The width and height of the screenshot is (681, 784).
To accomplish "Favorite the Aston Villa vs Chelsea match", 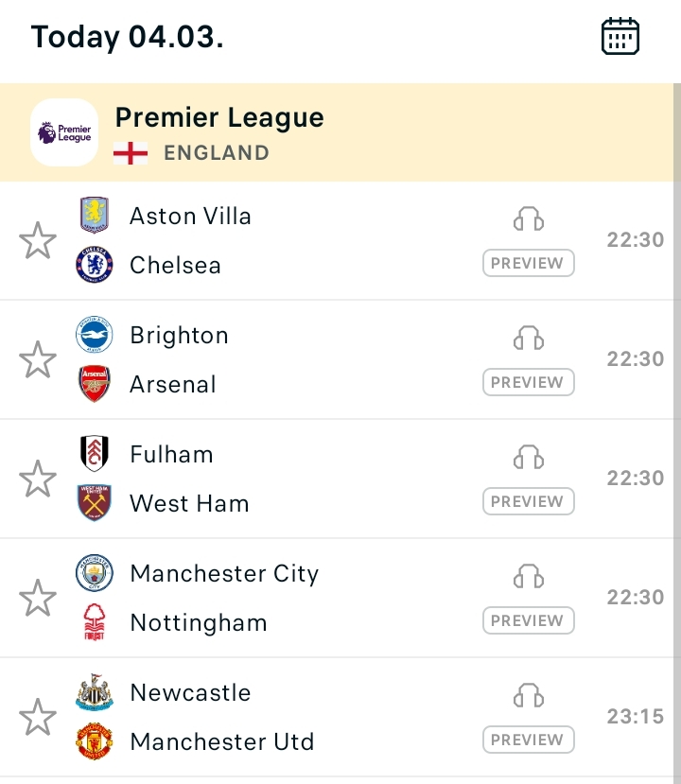I will [38, 241].
